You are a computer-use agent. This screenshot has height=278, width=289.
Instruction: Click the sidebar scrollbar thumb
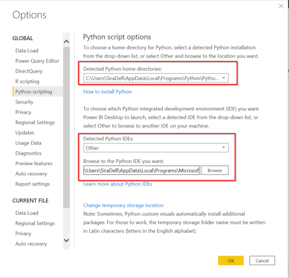(66, 127)
